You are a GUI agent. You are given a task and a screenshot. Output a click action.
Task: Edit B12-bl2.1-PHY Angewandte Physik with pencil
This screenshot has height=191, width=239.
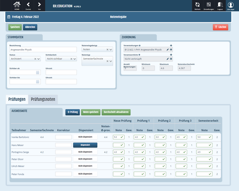[x=167, y=49]
